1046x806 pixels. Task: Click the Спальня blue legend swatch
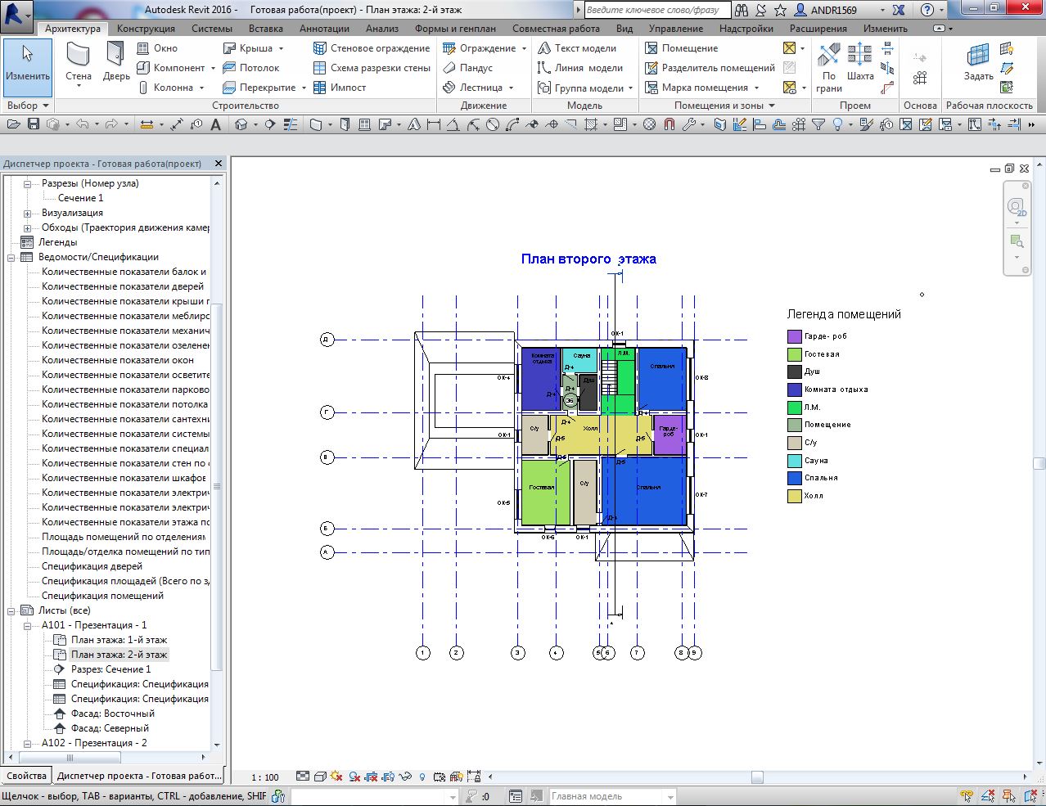[x=794, y=478]
